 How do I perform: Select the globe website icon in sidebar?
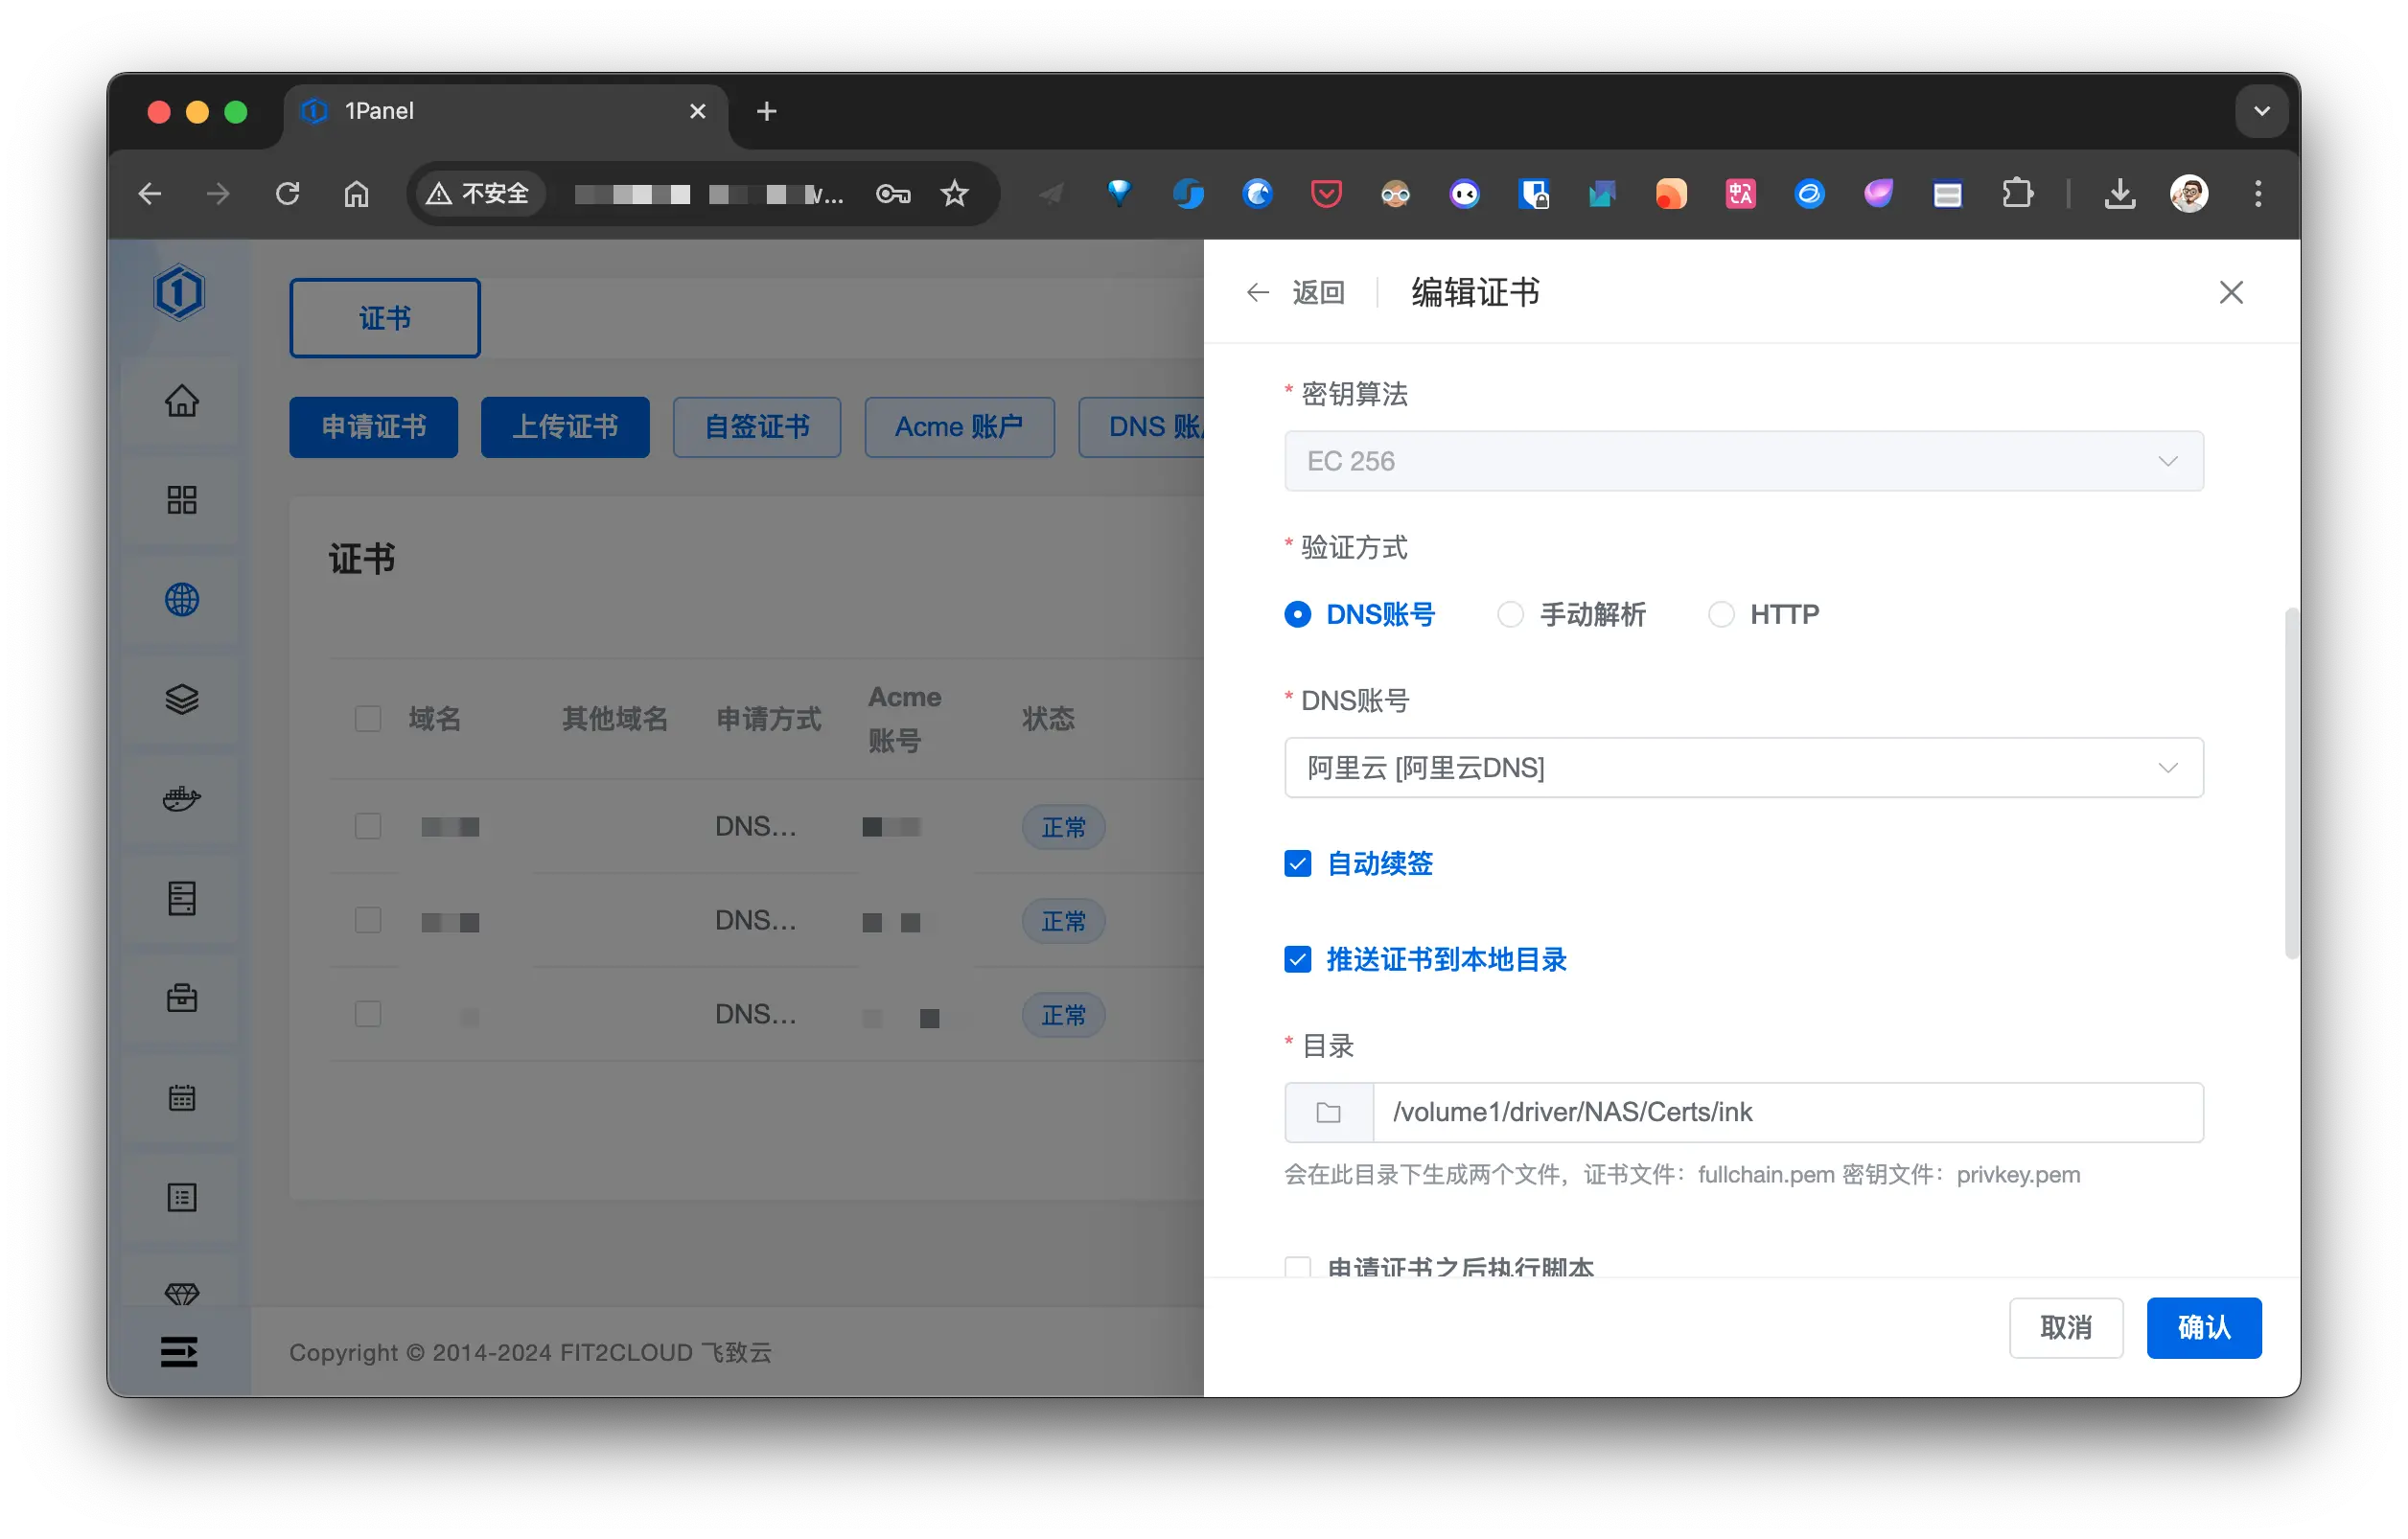(x=181, y=600)
